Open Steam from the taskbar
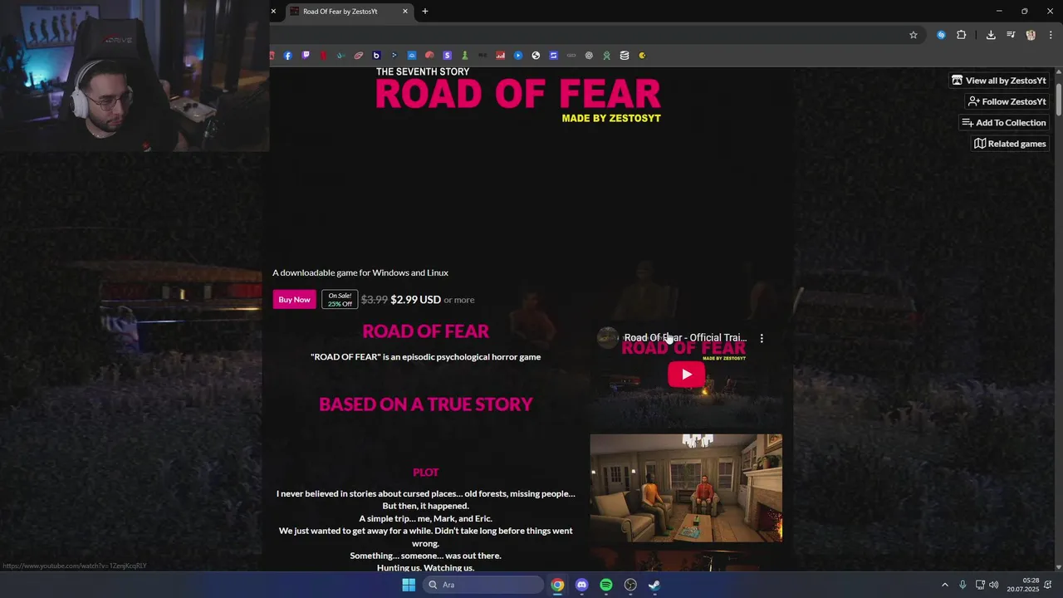The width and height of the screenshot is (1063, 598). 654,585
